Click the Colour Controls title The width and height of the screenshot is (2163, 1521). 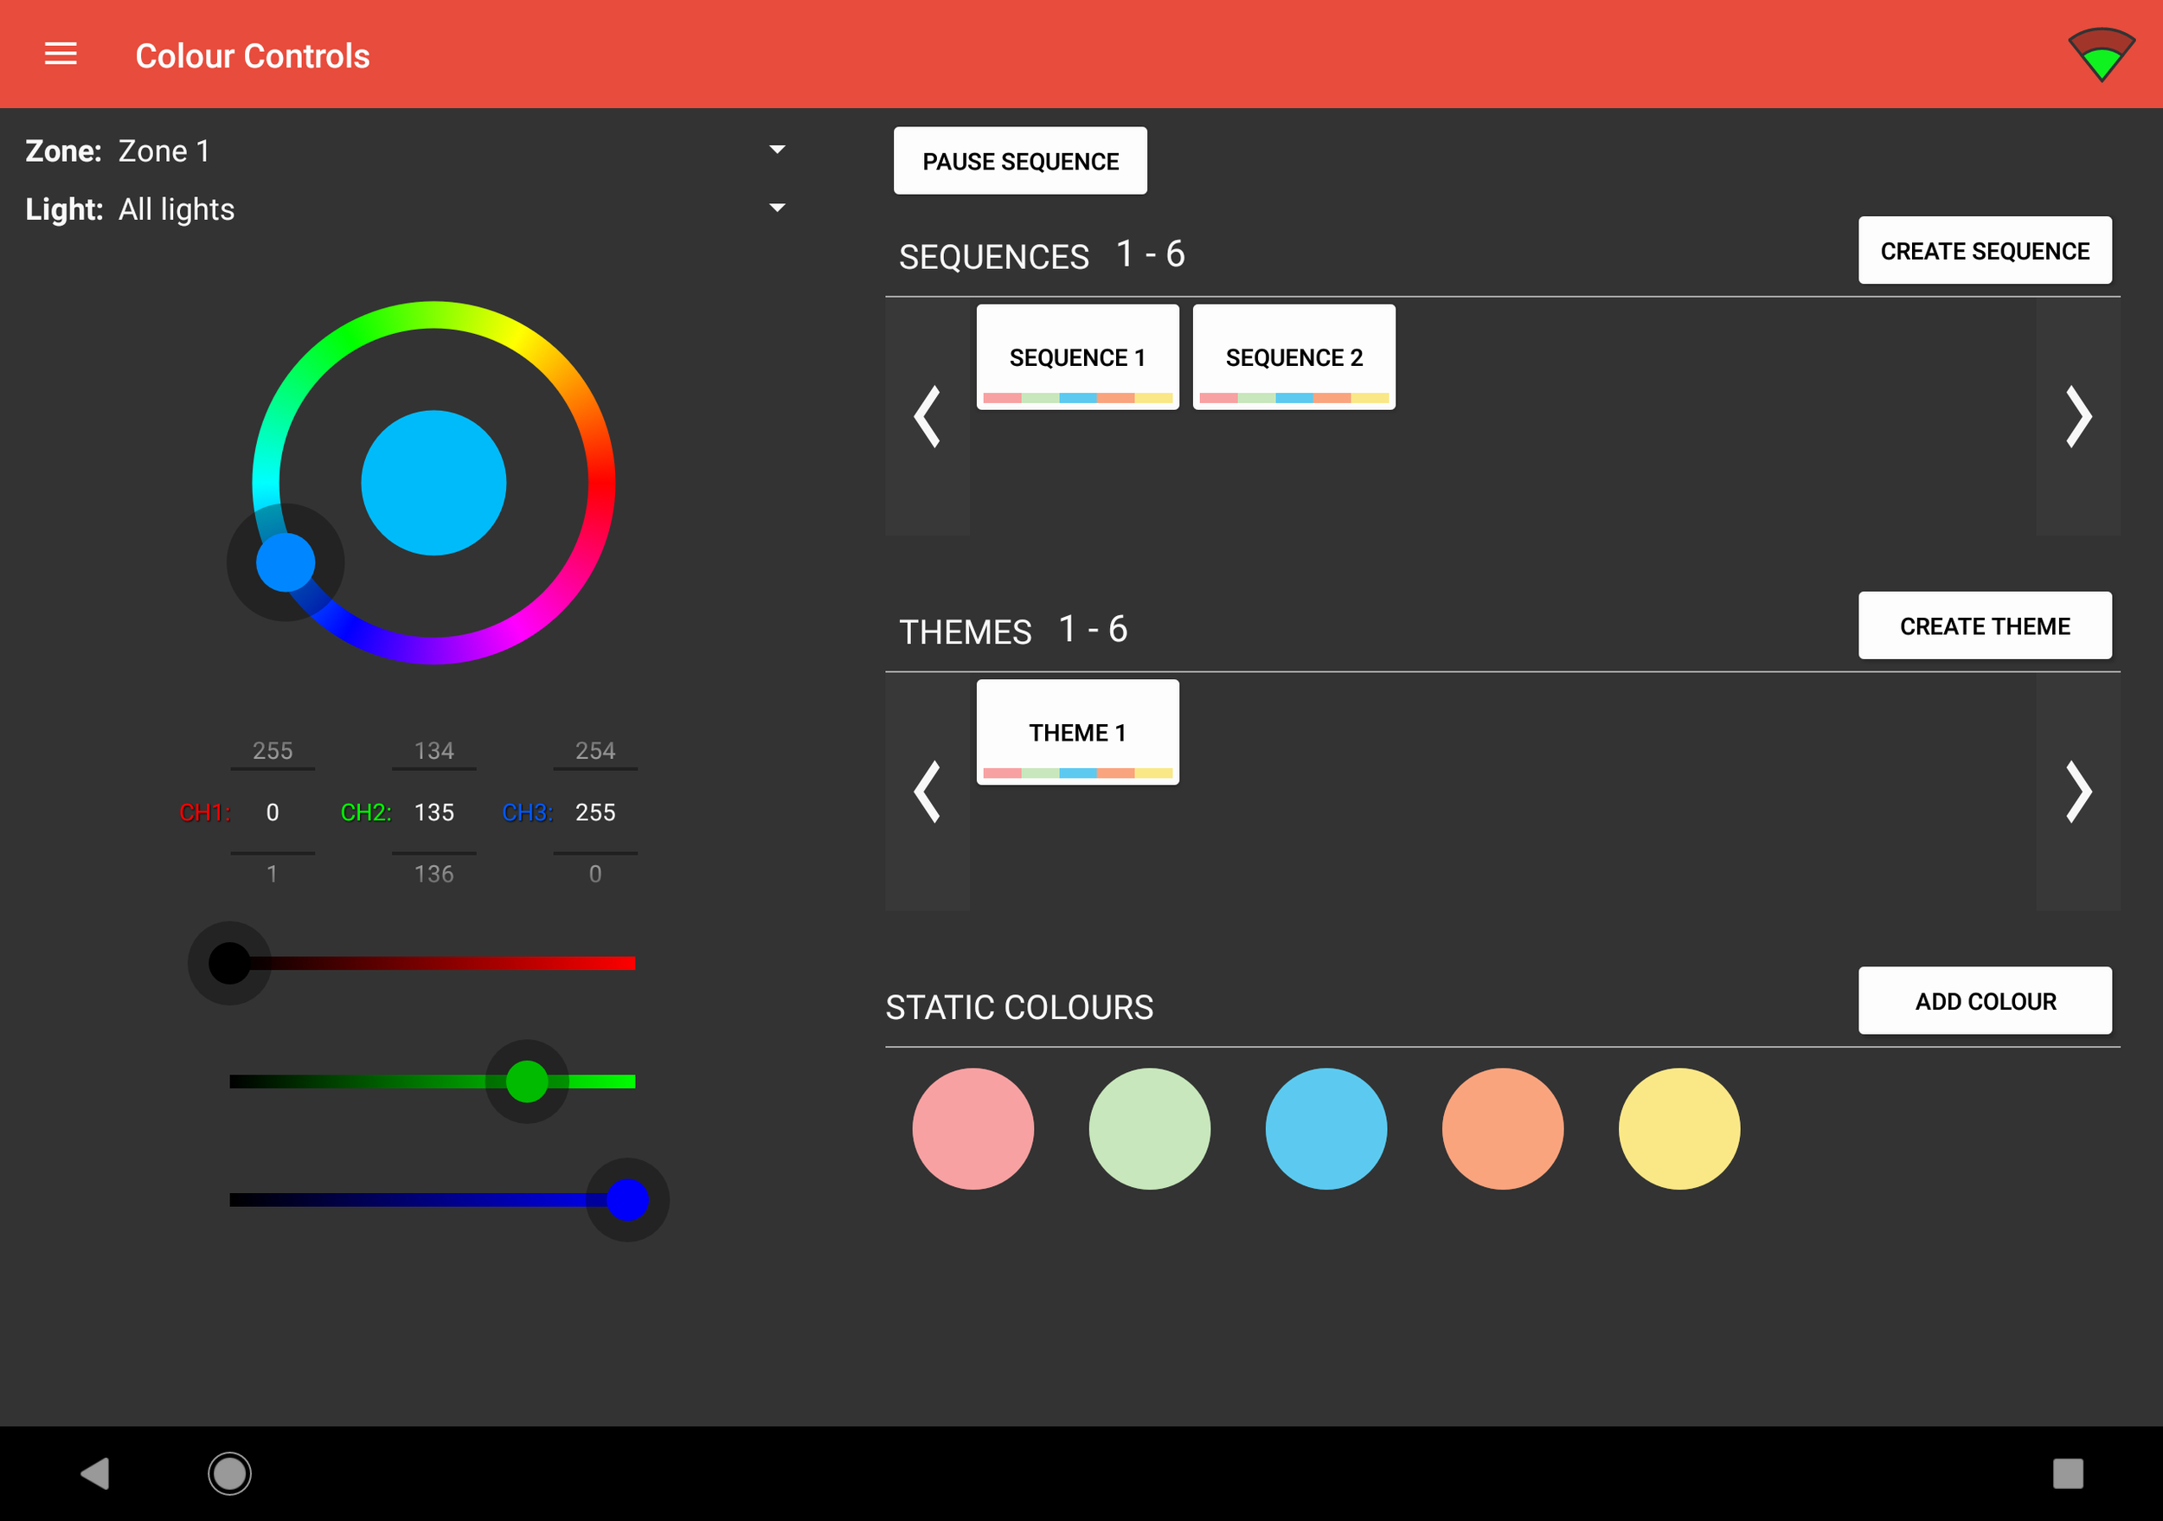[253, 55]
